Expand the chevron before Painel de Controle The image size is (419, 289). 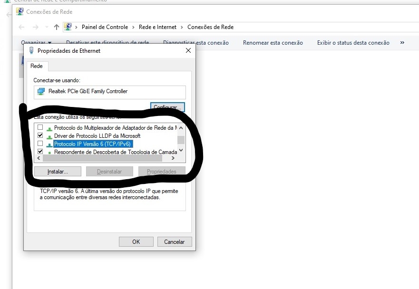[76, 27]
